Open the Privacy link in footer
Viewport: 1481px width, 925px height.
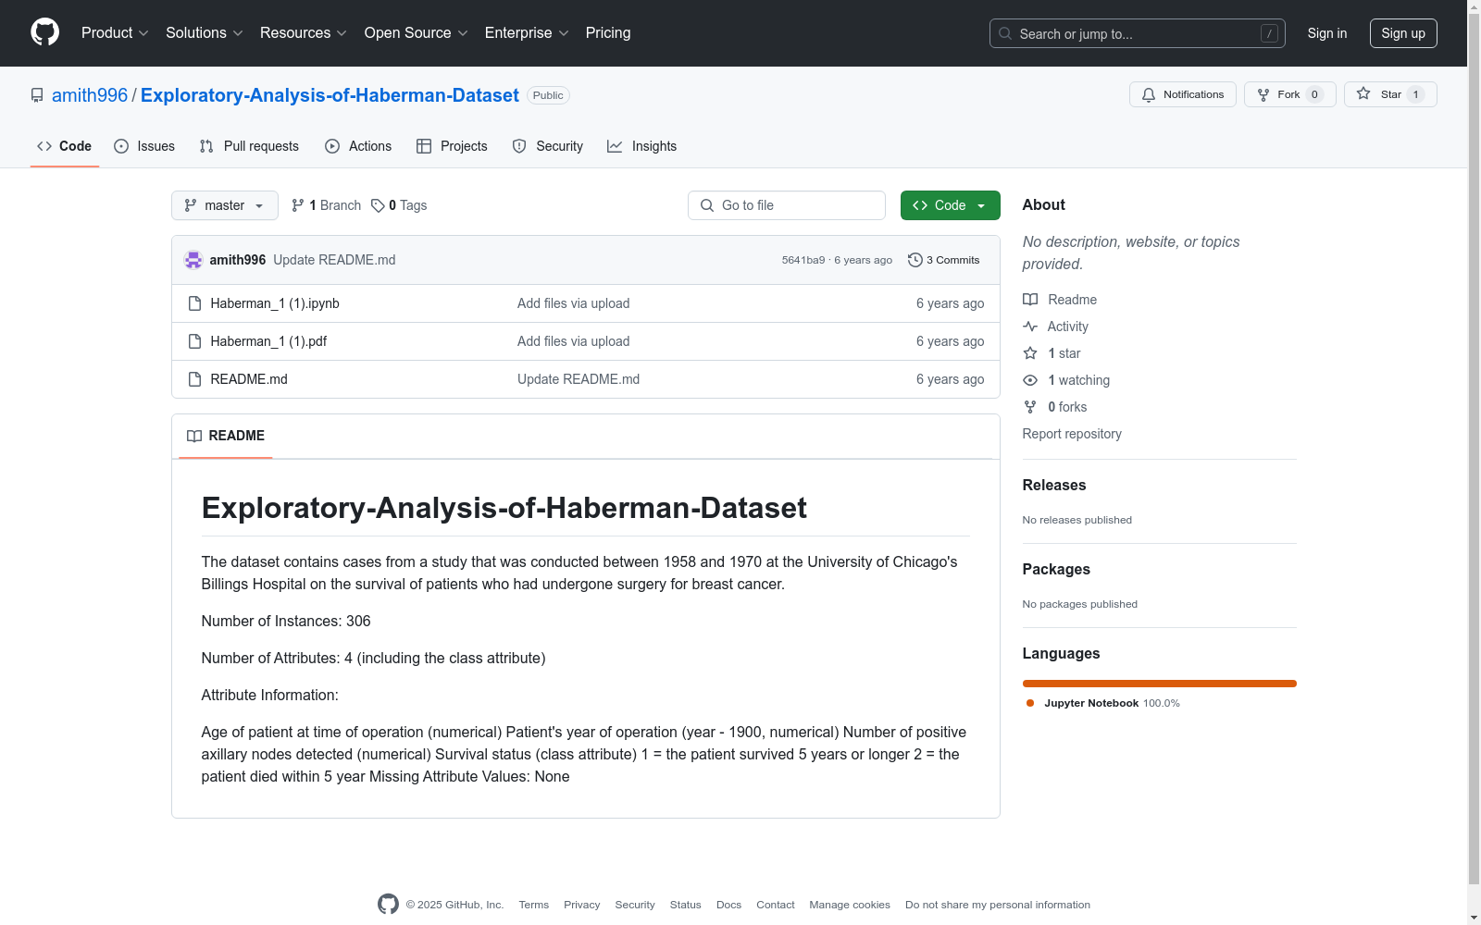[x=582, y=905]
